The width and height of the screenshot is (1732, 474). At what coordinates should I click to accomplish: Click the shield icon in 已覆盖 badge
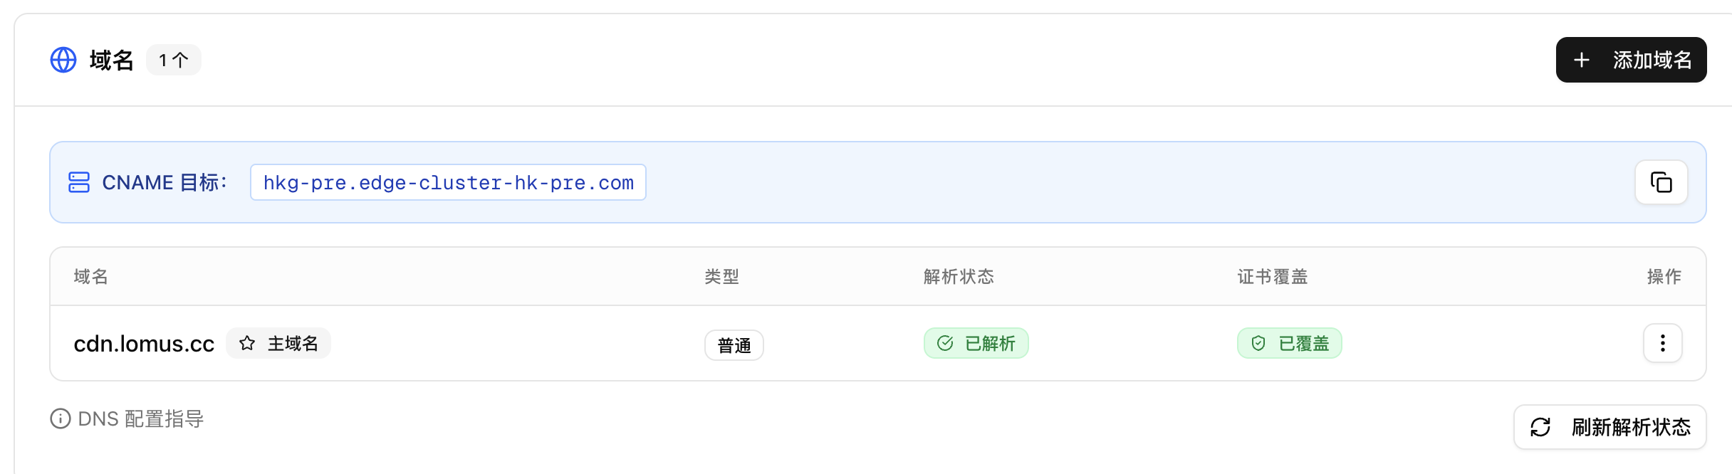(x=1258, y=343)
